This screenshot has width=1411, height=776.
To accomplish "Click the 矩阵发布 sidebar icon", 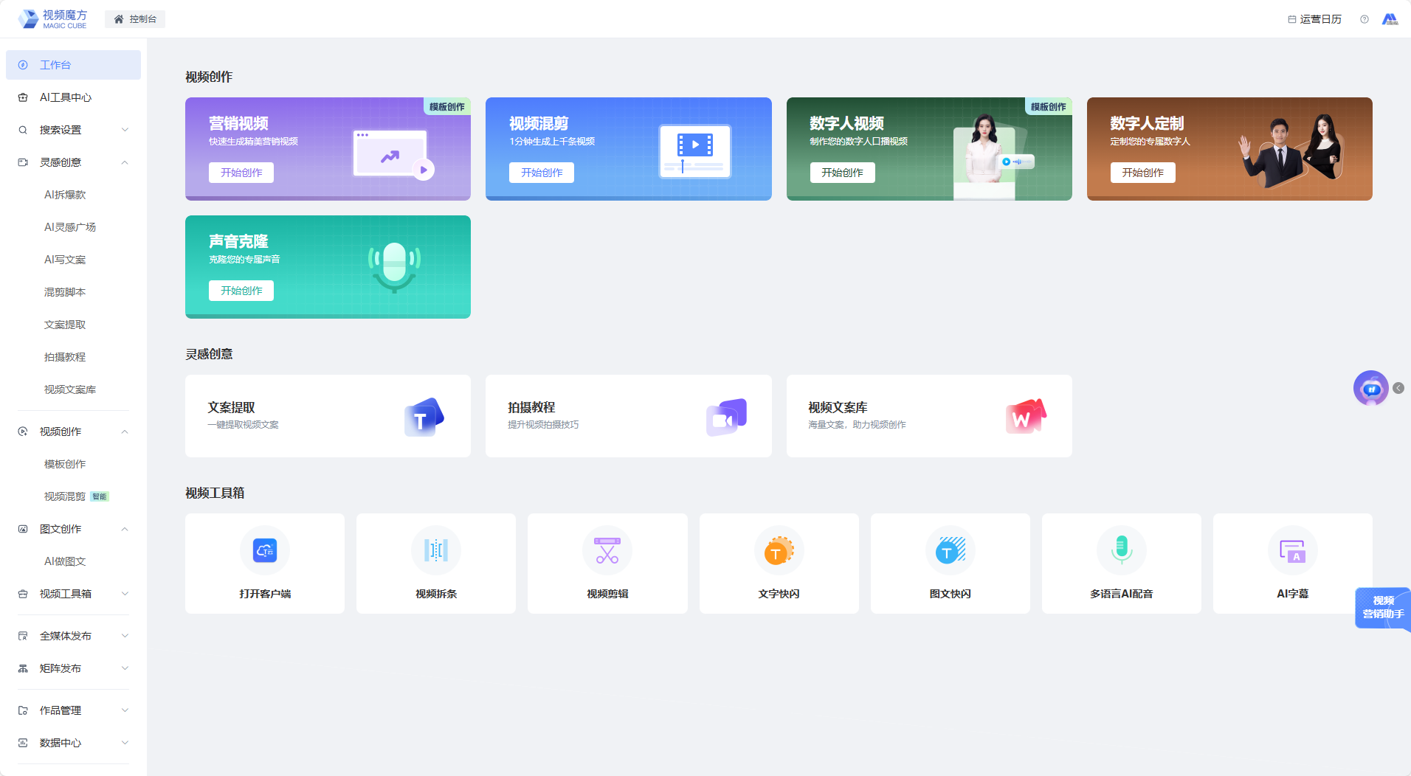I will (x=23, y=668).
